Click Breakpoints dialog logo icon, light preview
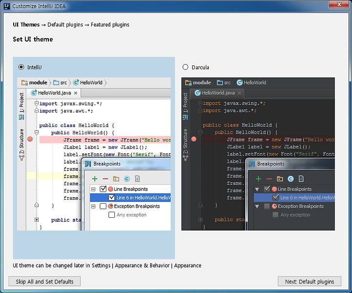352x293 pixels. point(88,164)
